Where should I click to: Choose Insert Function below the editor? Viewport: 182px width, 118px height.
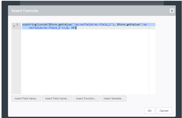86,99
